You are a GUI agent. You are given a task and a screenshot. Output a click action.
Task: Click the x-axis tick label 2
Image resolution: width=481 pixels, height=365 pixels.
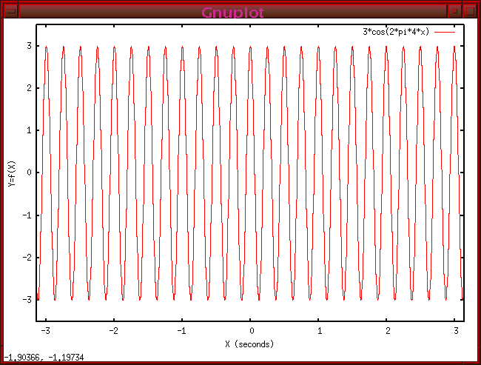tap(387, 331)
